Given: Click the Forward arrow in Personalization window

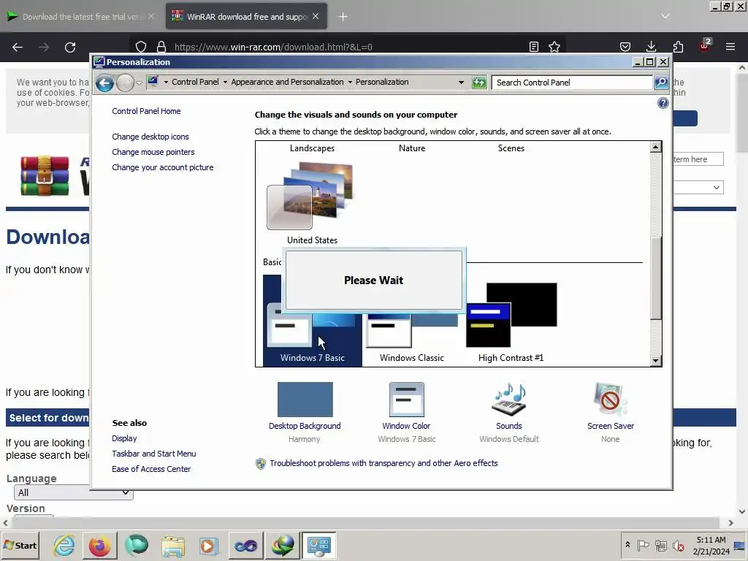Looking at the screenshot, I should click(x=125, y=83).
